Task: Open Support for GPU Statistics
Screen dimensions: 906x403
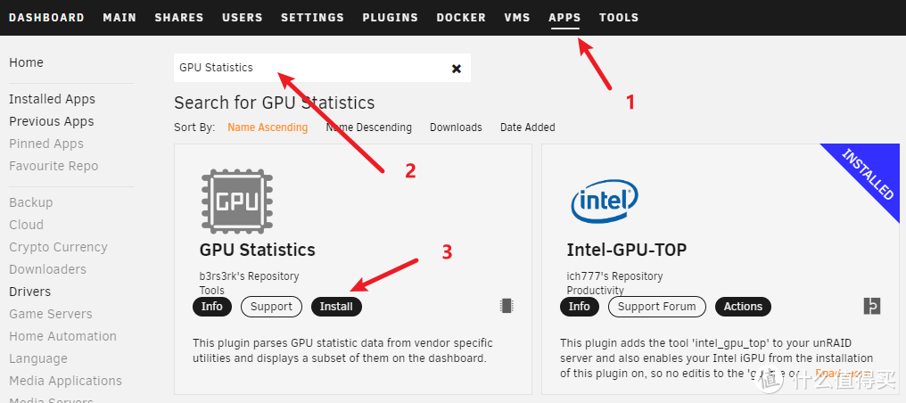Action: [x=271, y=307]
